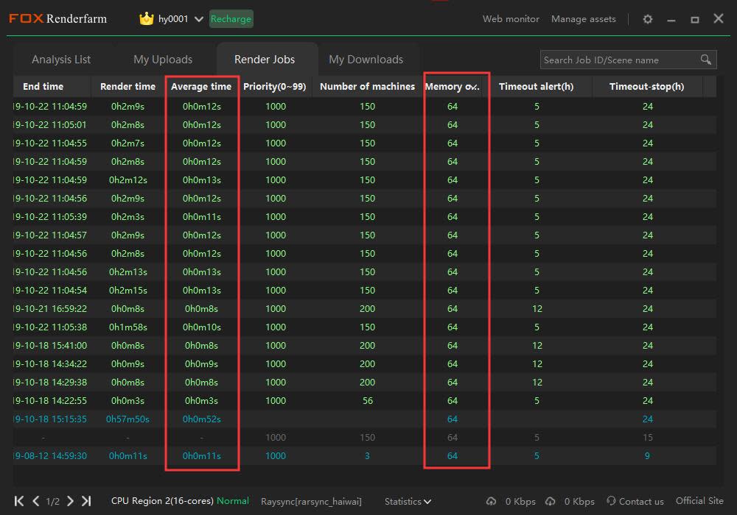Viewport: 737px width, 515px height.
Task: Click render time 0h2m15s cell
Action: [x=128, y=291]
